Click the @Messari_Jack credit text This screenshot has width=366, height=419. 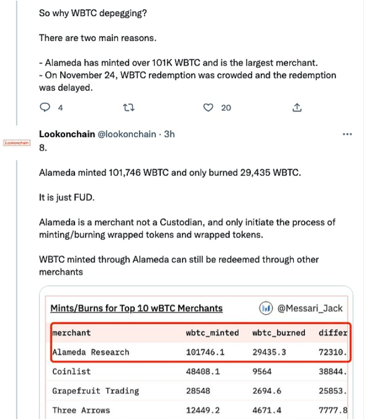(x=310, y=308)
